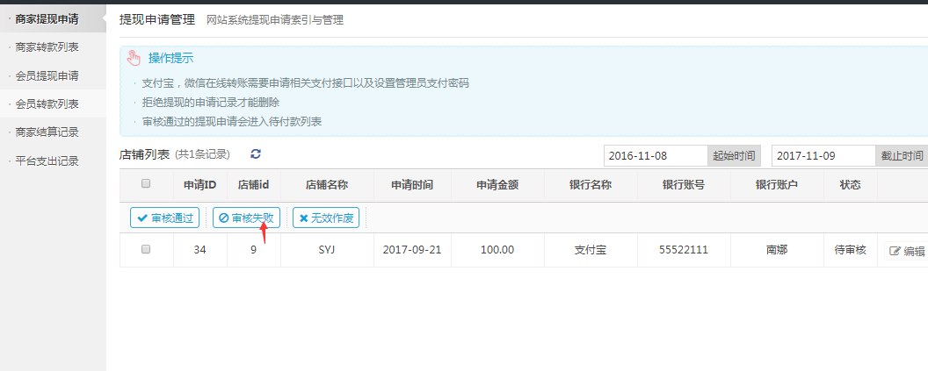Click the start date field 2016-11-08
Screen dimensions: 928x371
point(655,155)
